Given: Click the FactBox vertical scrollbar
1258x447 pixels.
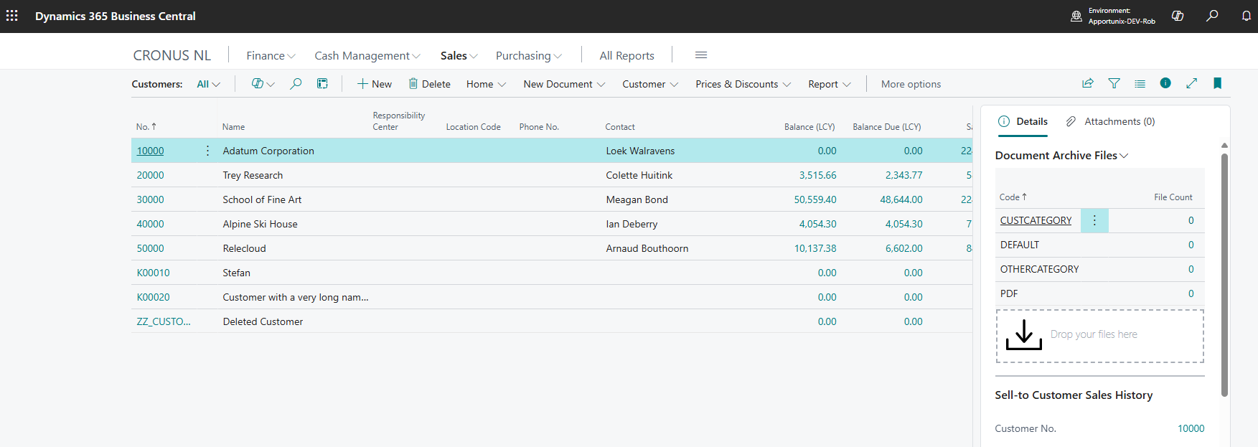Looking at the screenshot, I should 1224,274.
